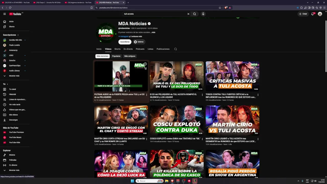The image size is (327, 184).
Task: Open the notifications bell
Action: 312,14
